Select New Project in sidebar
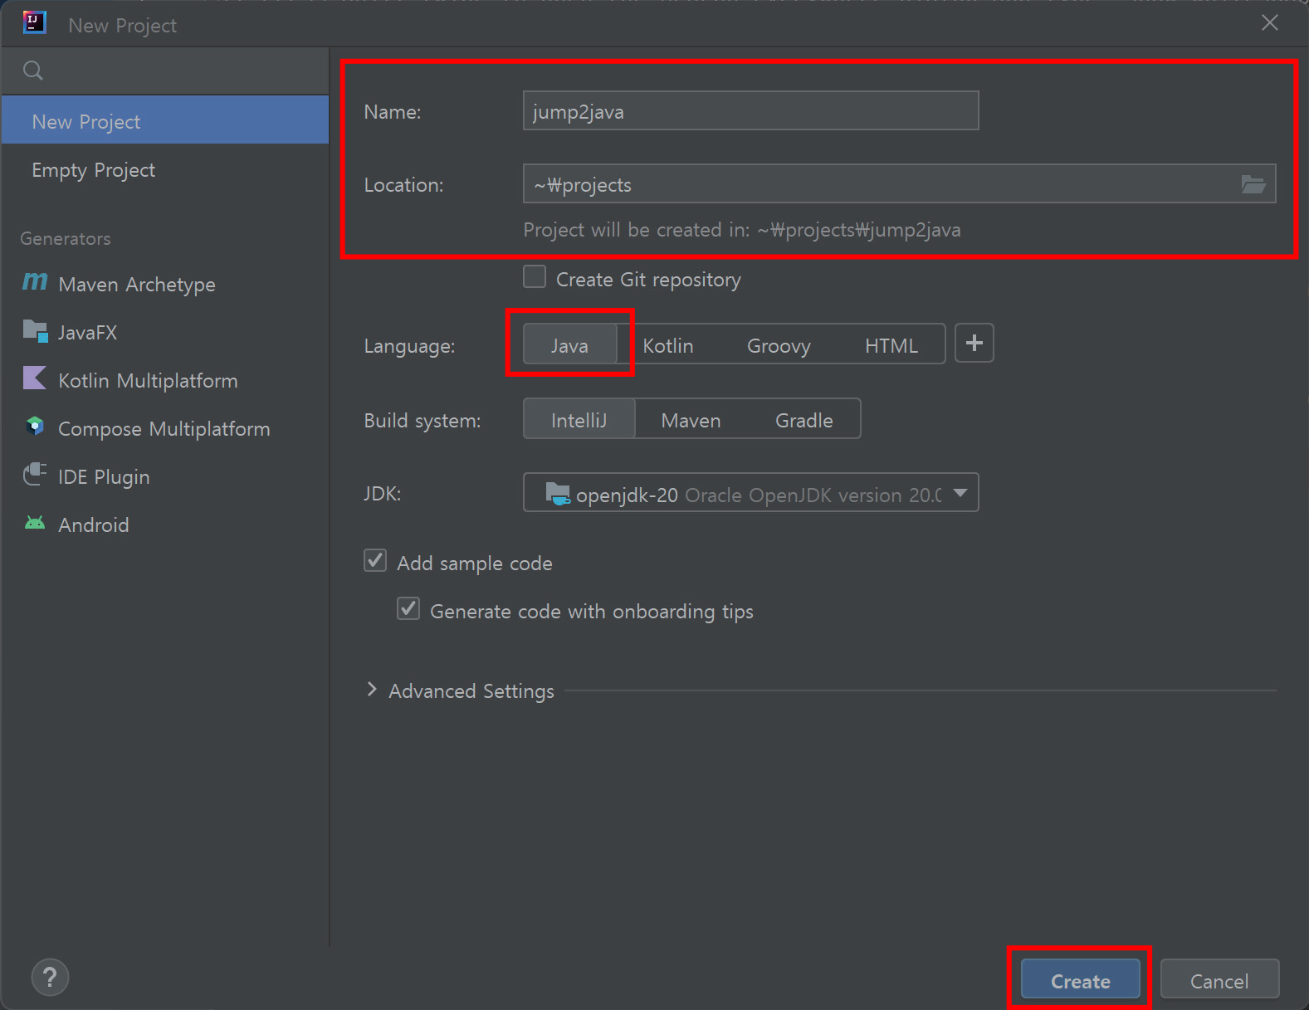1309x1010 pixels. (165, 120)
